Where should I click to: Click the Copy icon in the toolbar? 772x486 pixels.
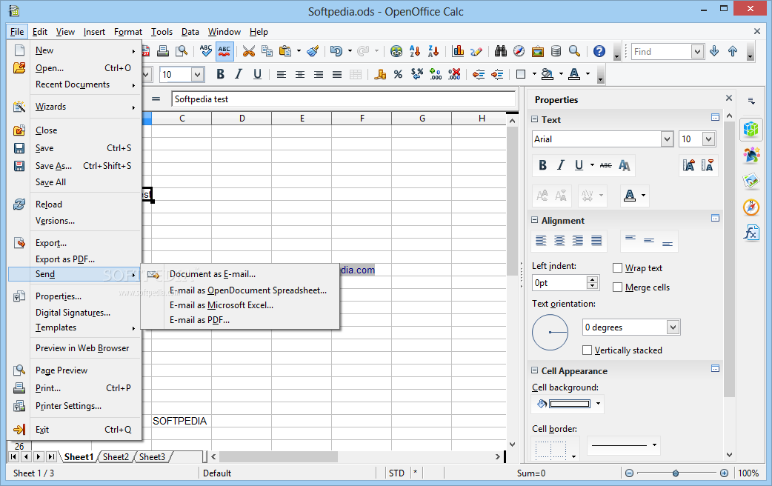pyautogui.click(x=267, y=50)
